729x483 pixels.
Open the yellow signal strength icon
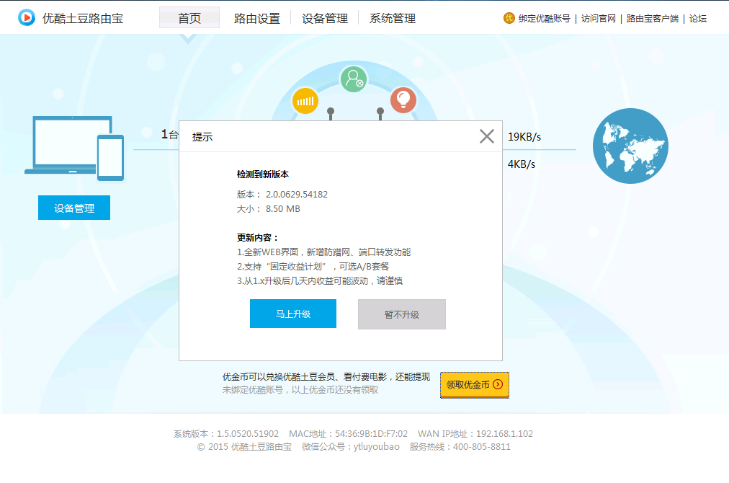click(305, 101)
